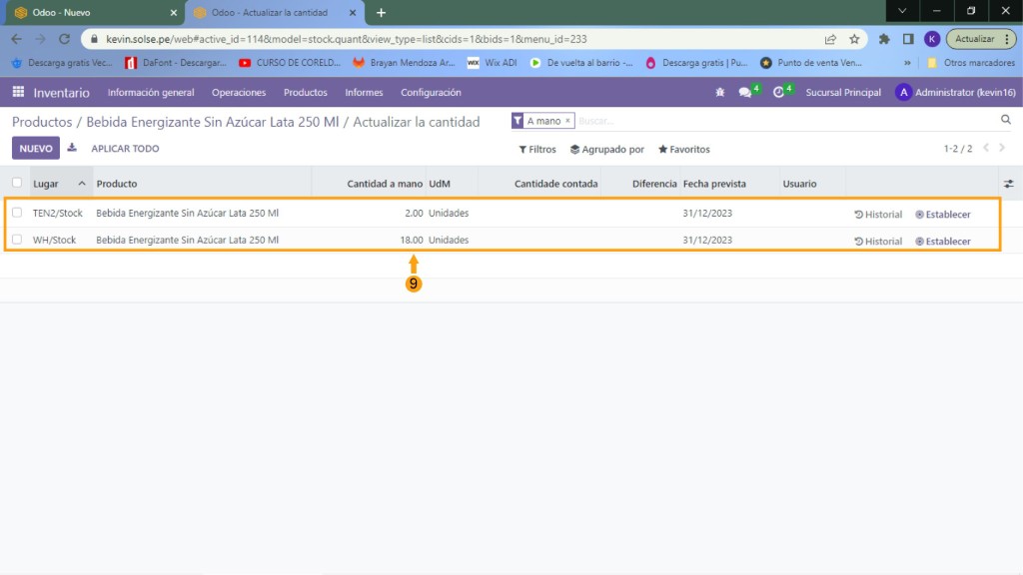Image resolution: width=1023 pixels, height=575 pixels.
Task: Open the activities clock icon
Action: 778,93
